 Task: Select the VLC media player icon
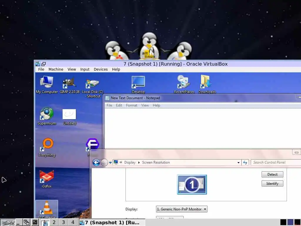click(x=47, y=209)
